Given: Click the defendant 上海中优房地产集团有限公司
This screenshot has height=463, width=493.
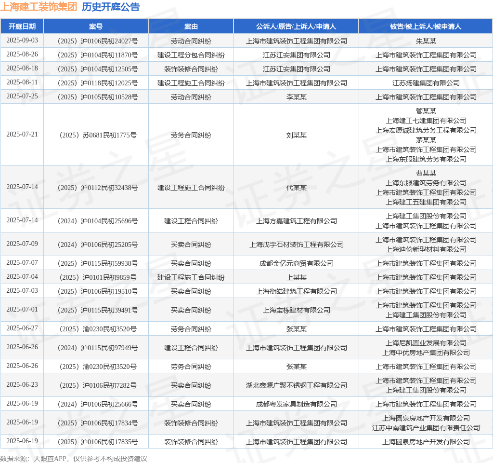Looking at the screenshot, I should 426,353.
